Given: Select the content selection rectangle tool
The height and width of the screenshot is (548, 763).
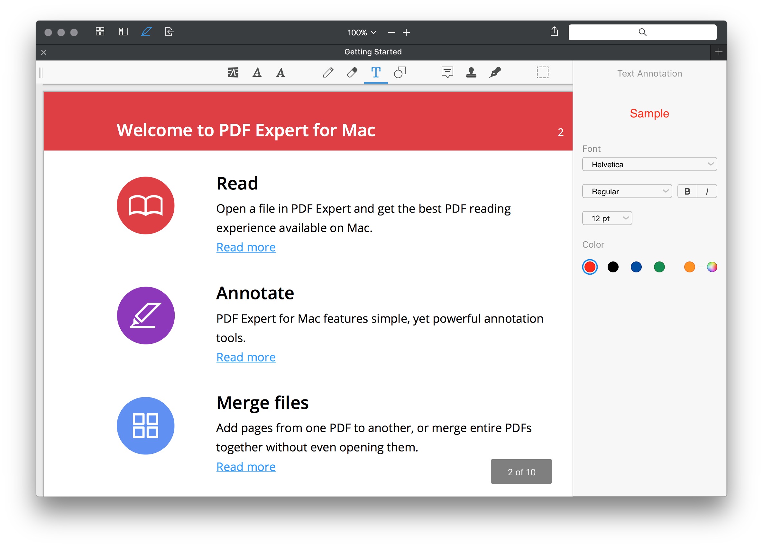Looking at the screenshot, I should tap(542, 72).
